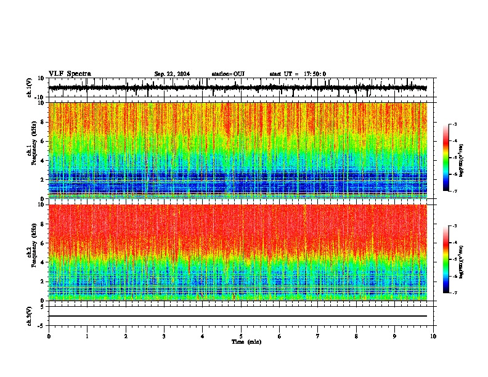Select the "start UT = 17:50:0" header text

(x=298, y=74)
